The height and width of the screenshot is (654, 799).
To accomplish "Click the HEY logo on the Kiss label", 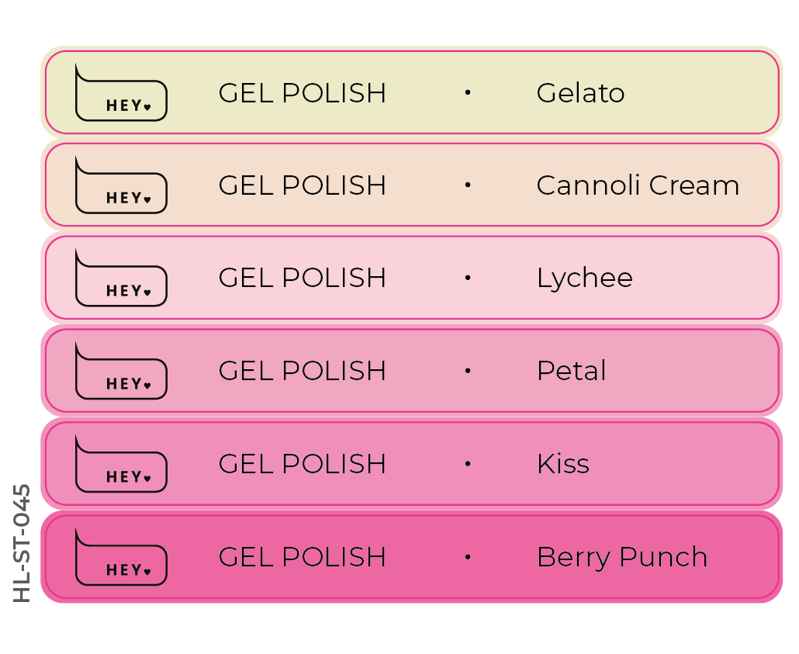I will tap(121, 466).
